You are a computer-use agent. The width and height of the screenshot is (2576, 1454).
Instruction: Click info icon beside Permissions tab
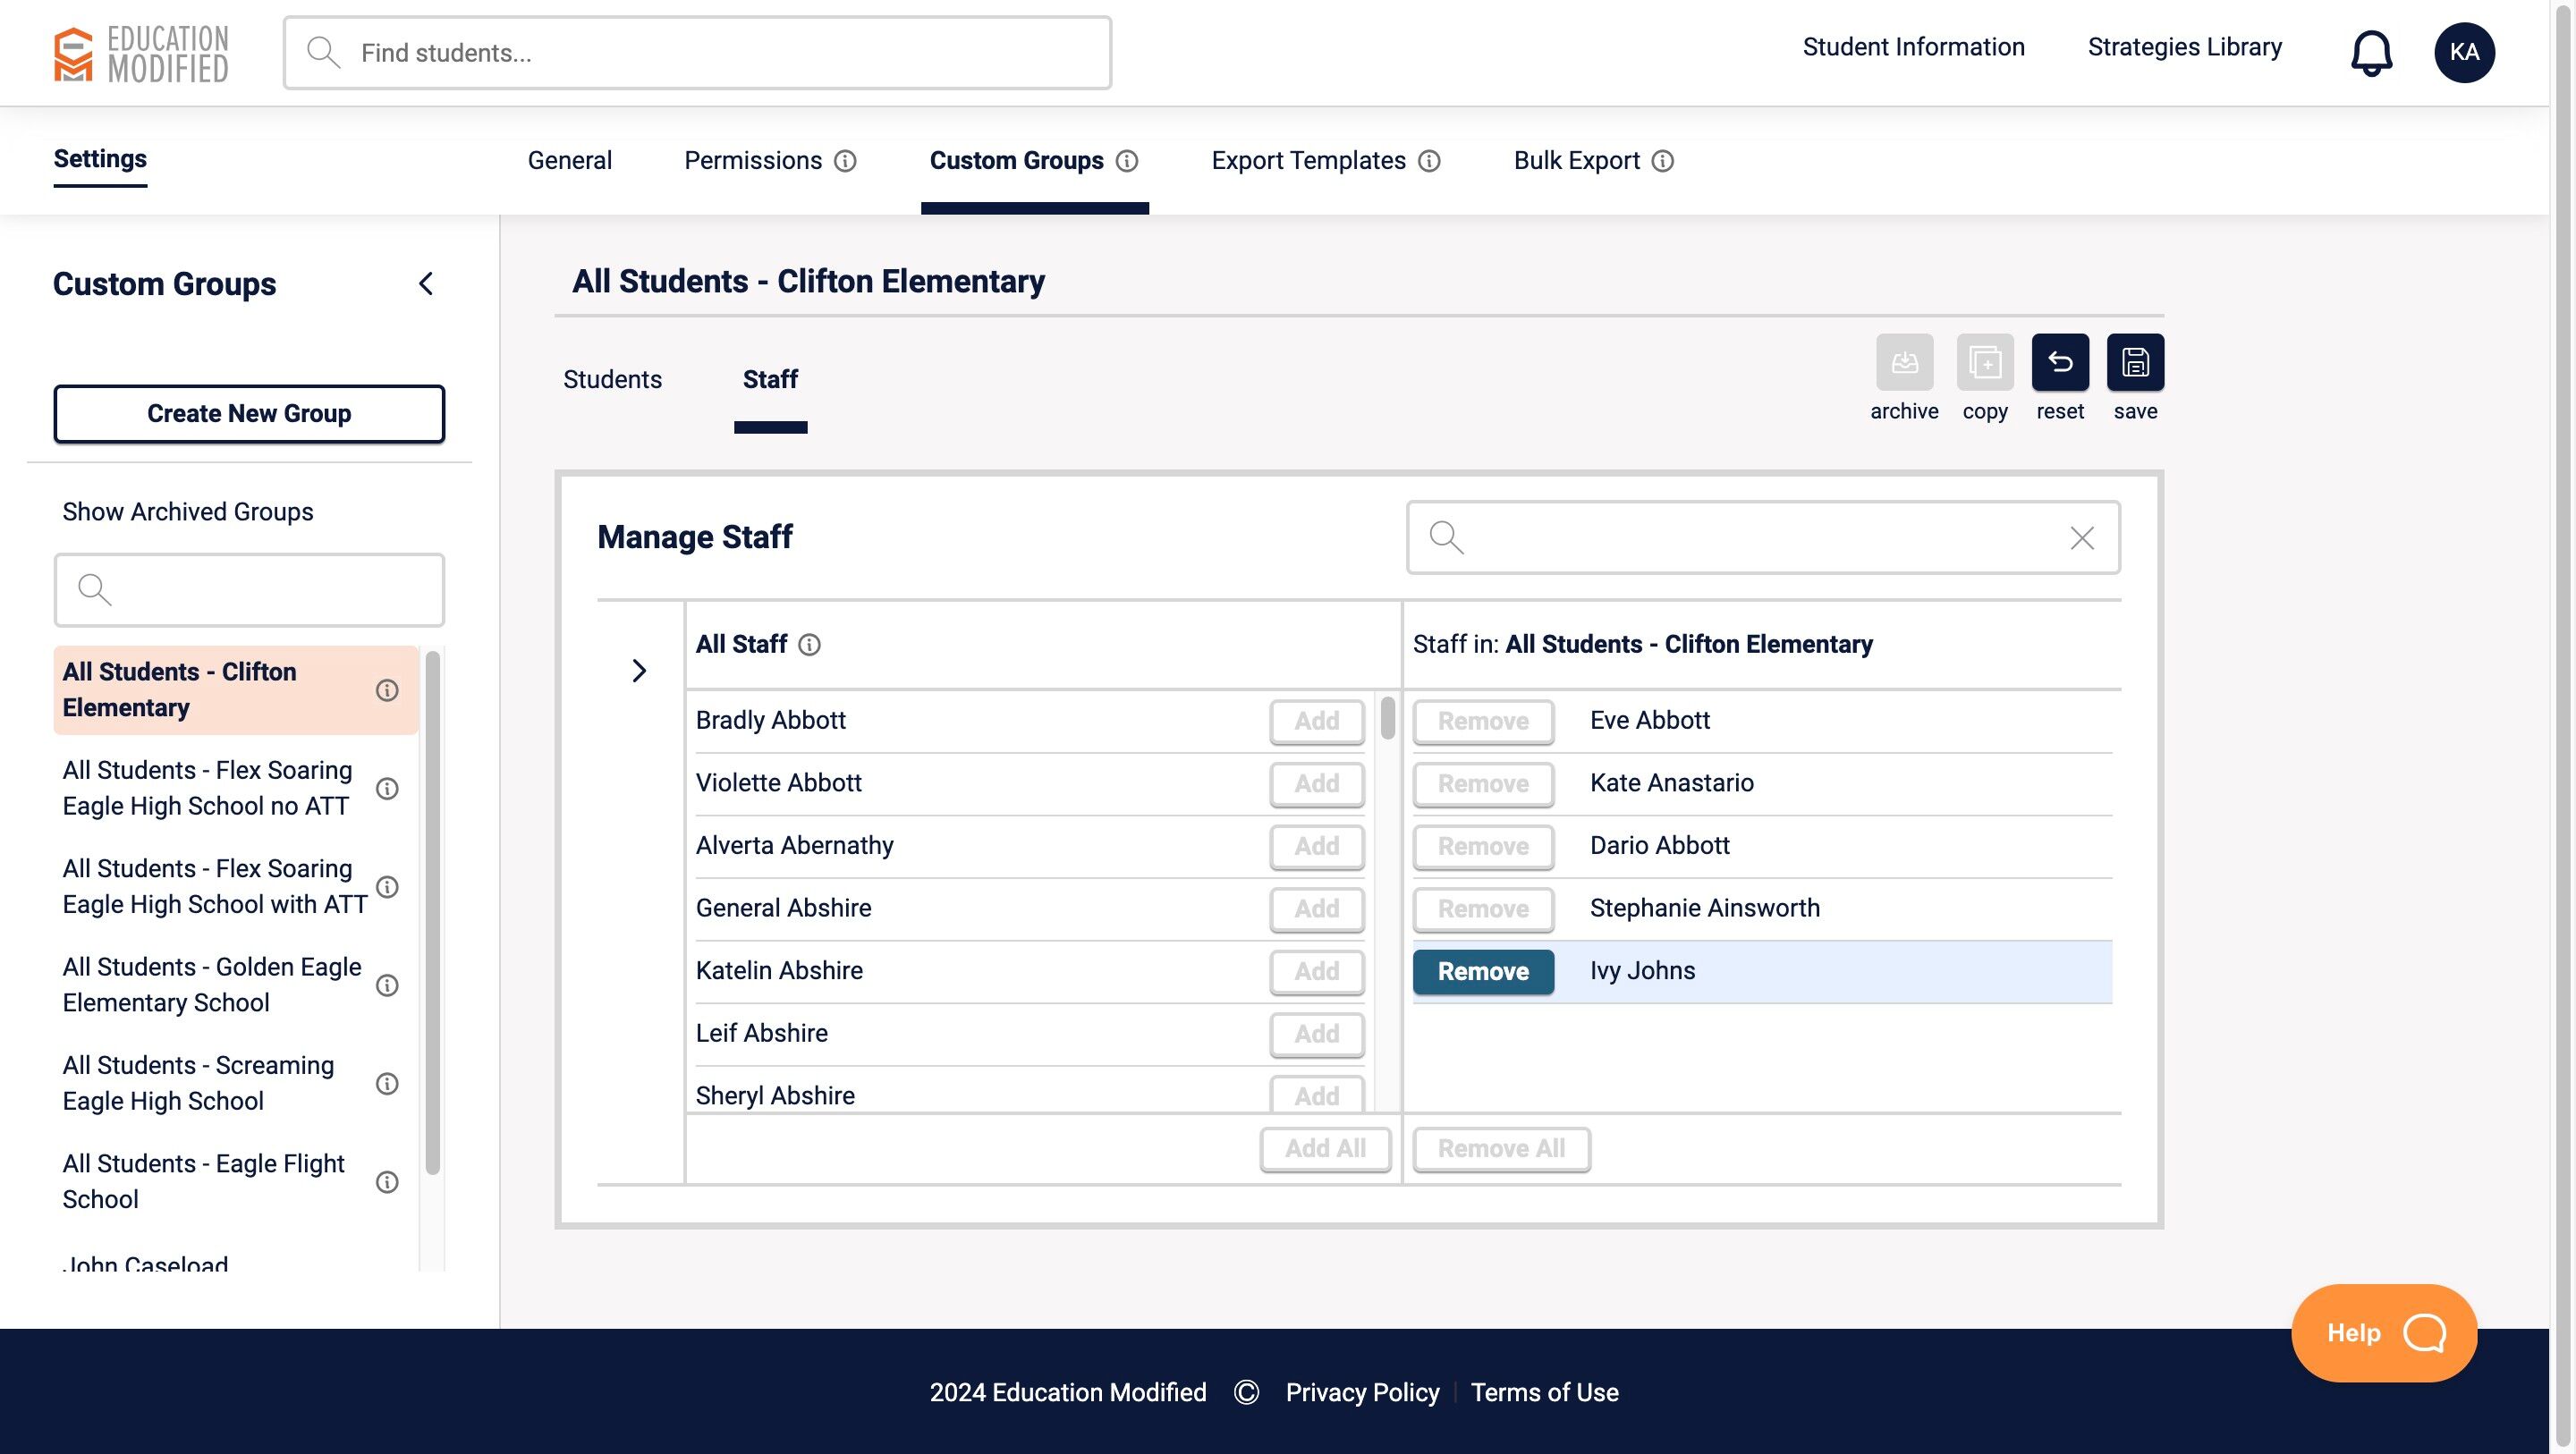click(845, 161)
